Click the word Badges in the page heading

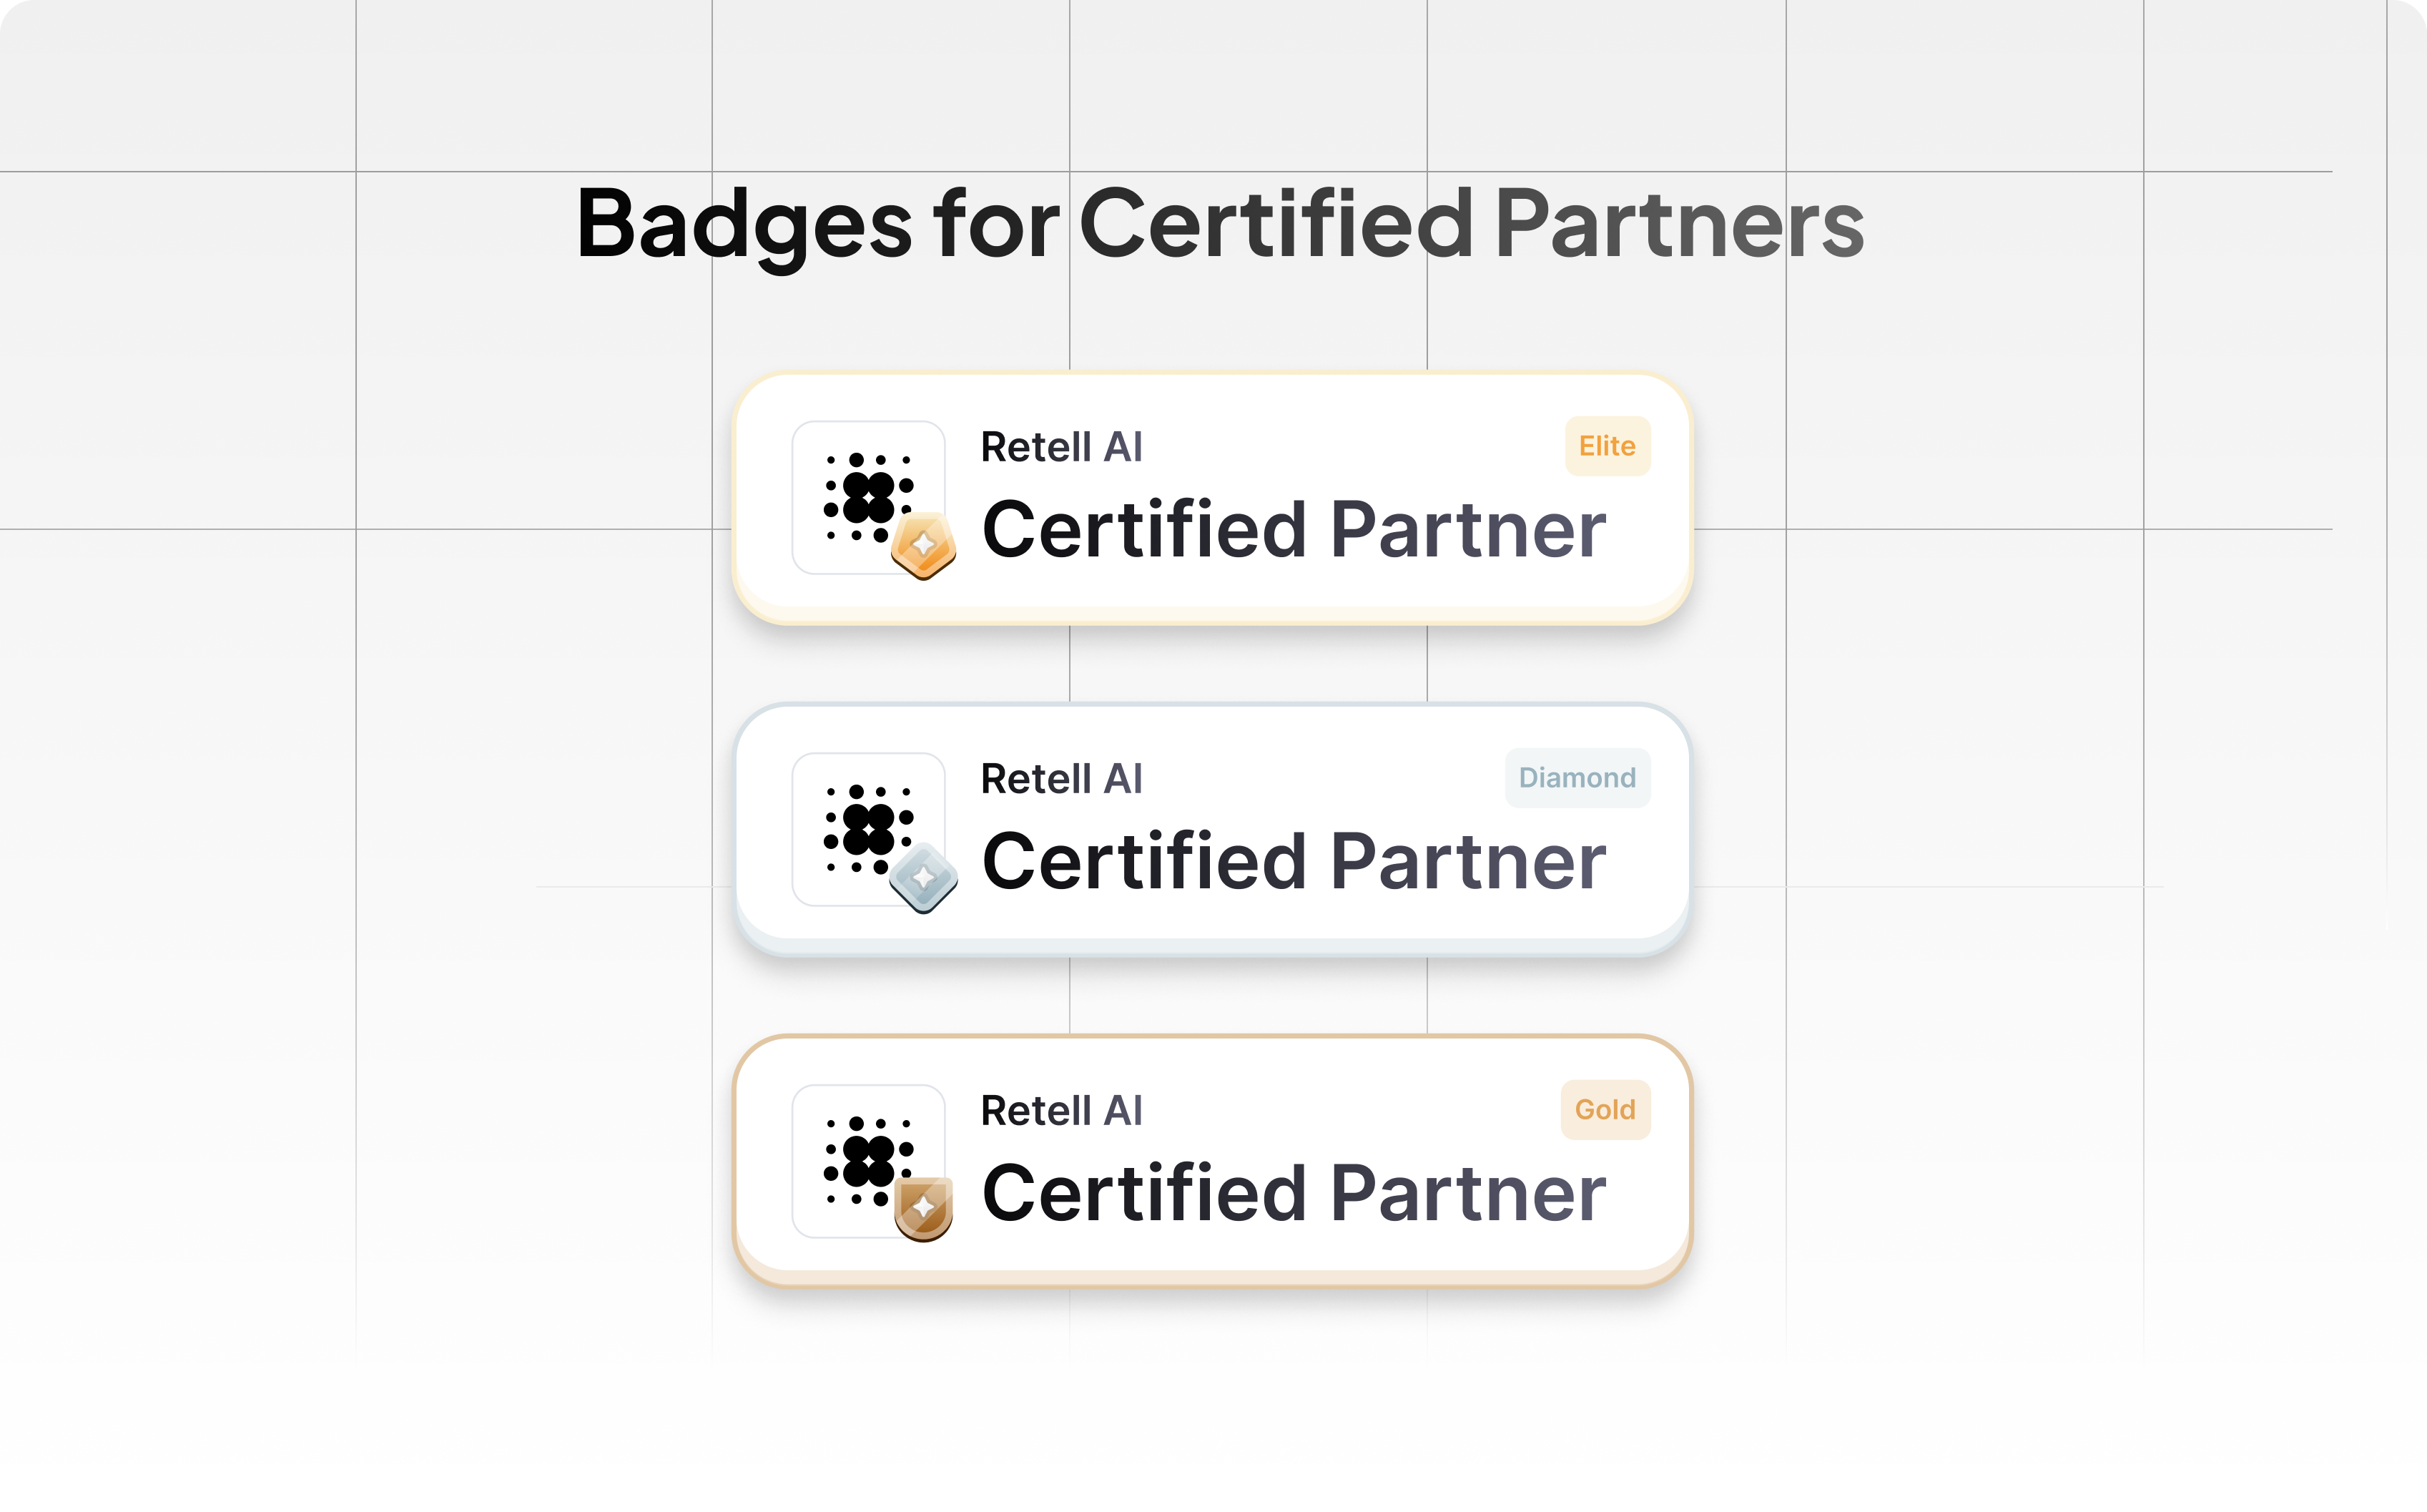point(744,228)
